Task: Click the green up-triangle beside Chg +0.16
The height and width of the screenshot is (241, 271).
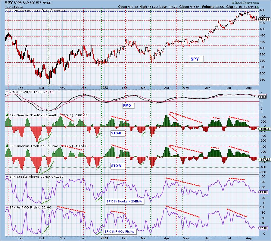Action: 257,7
